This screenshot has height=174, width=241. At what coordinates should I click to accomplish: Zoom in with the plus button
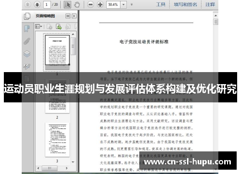point(100,4)
